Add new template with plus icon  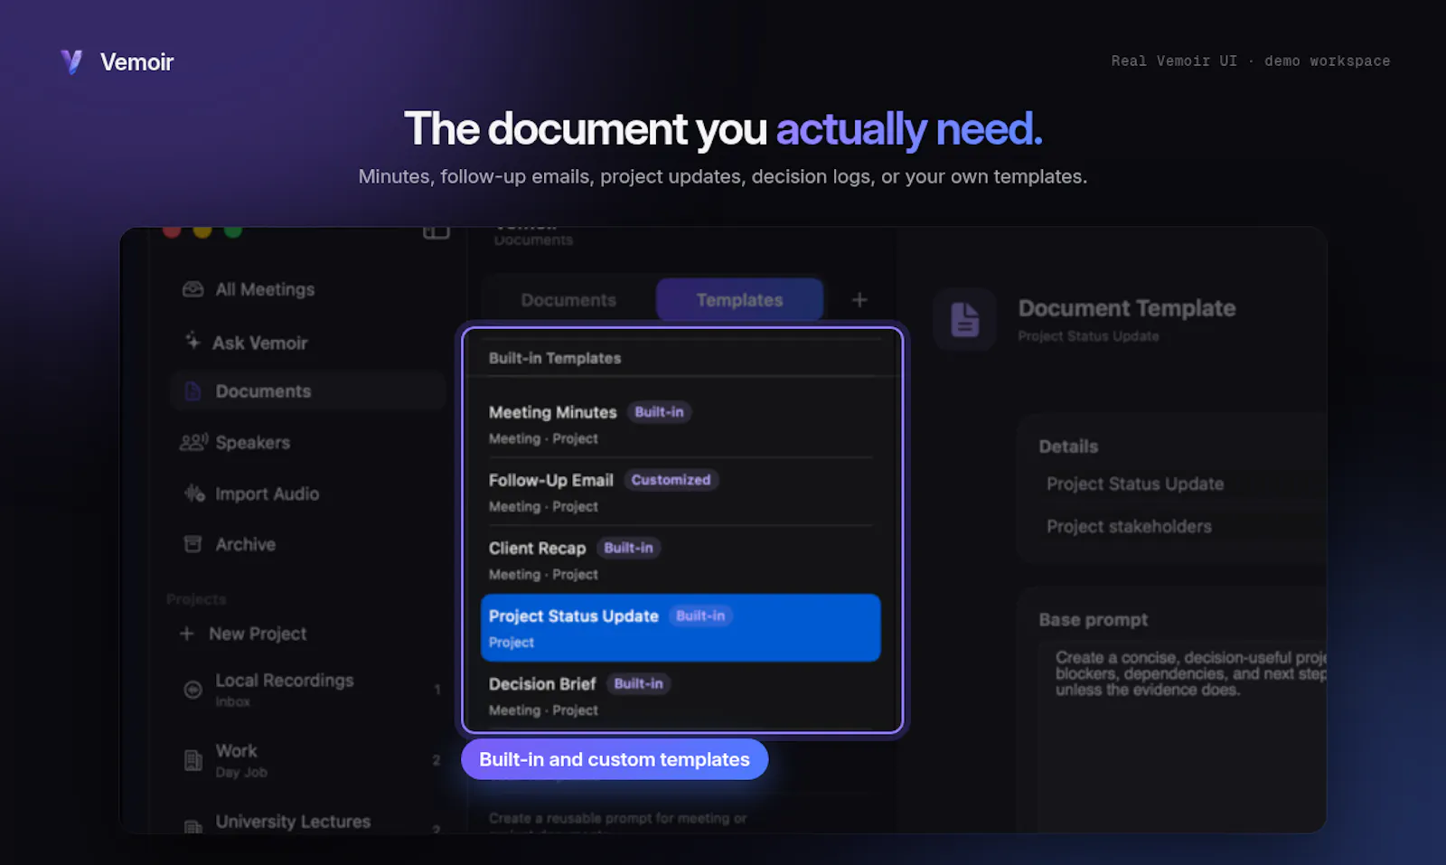click(x=859, y=299)
